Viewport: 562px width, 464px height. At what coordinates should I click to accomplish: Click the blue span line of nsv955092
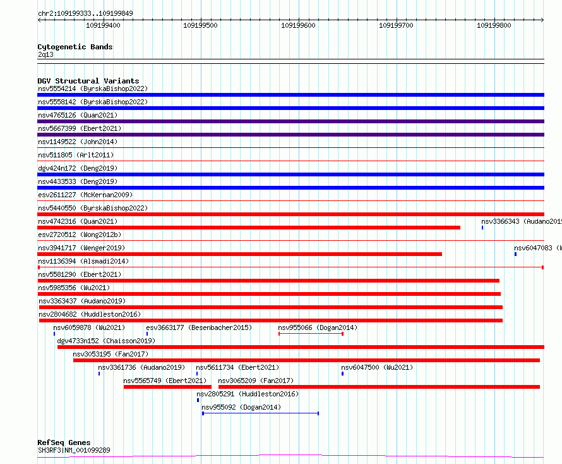coord(261,413)
